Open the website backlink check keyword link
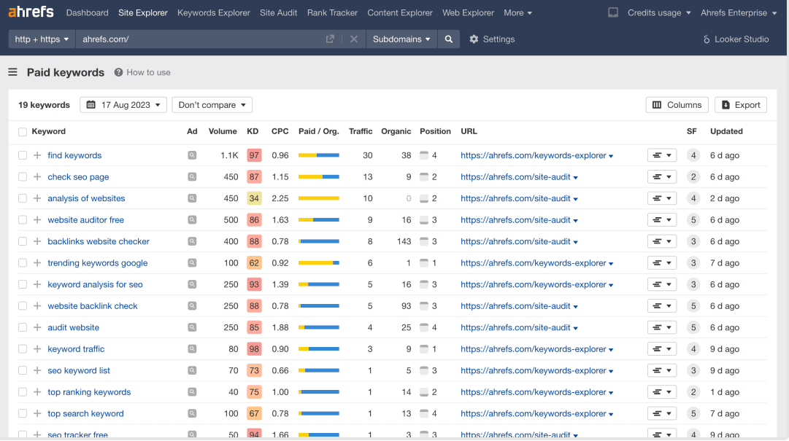The width and height of the screenshot is (789, 441). pos(93,306)
